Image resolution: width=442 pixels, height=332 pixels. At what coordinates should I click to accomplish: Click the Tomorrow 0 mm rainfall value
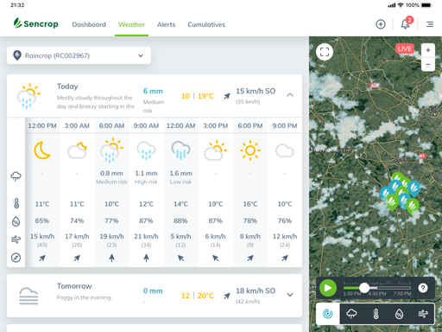click(x=153, y=290)
